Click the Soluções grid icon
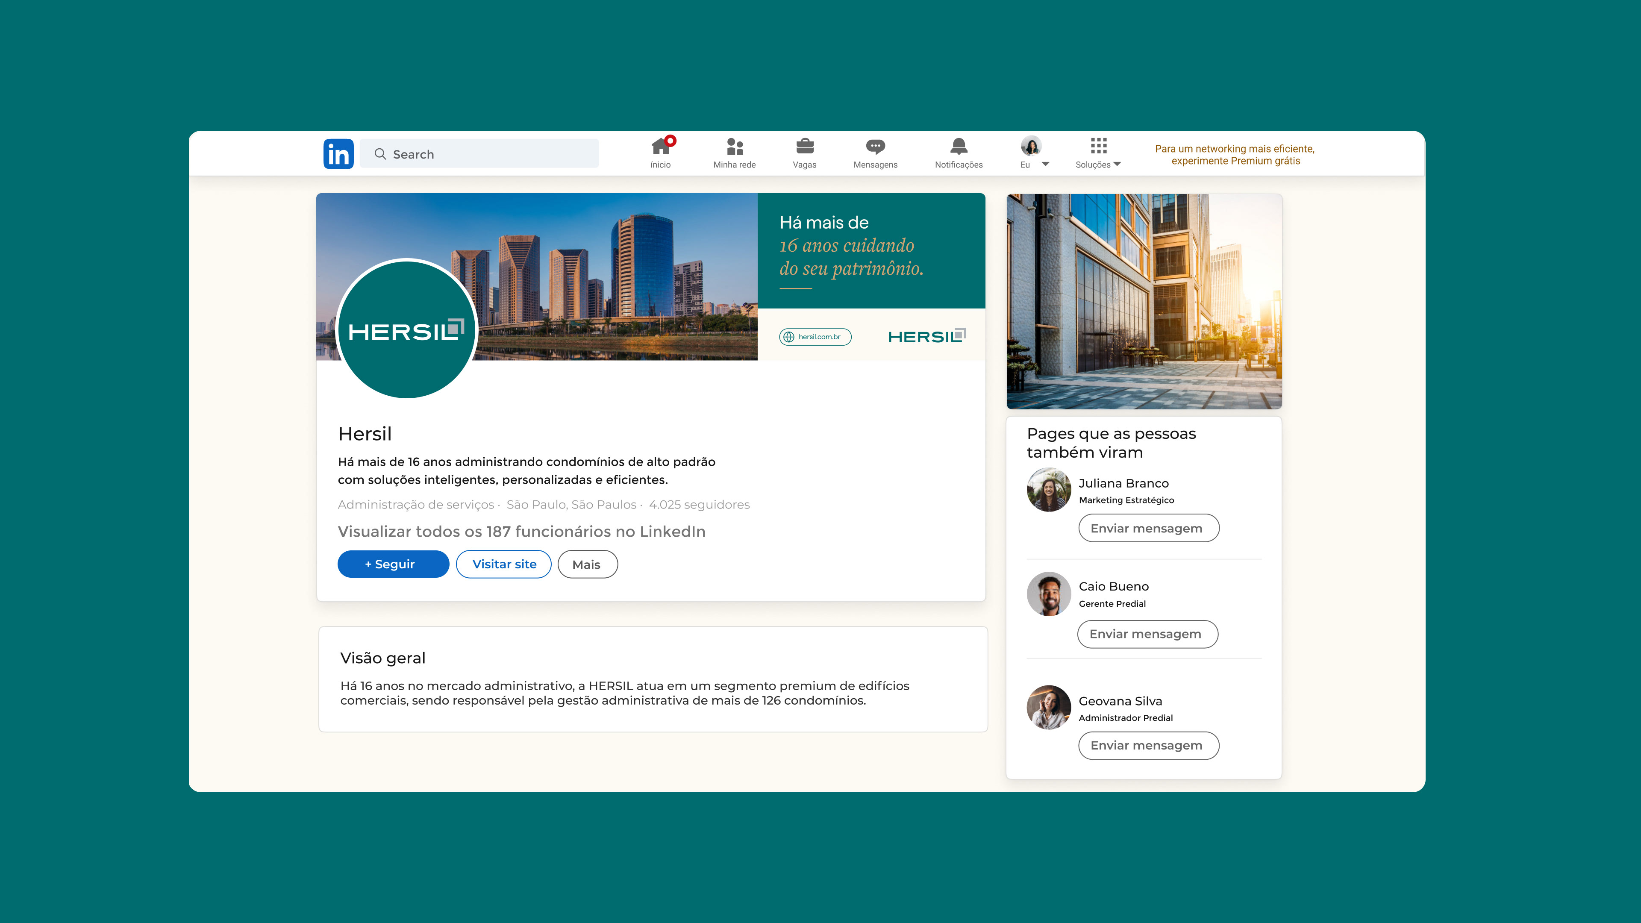This screenshot has height=923, width=1641. (x=1099, y=146)
